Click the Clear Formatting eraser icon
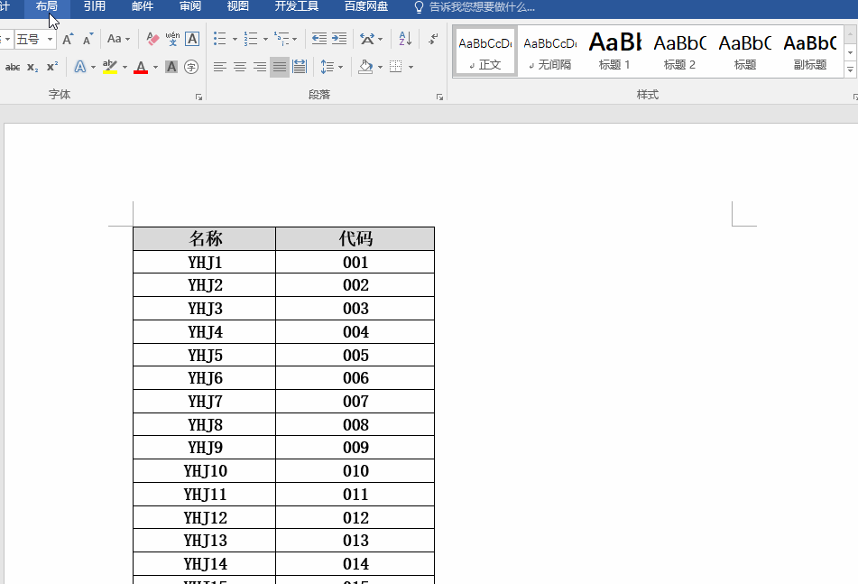The width and height of the screenshot is (858, 584). 152,39
